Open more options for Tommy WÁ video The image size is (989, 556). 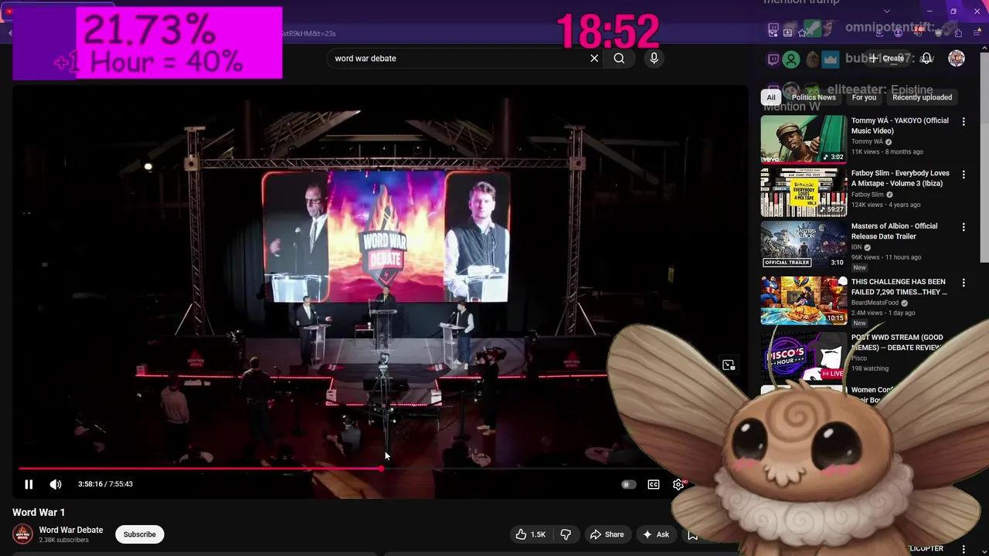[964, 122]
